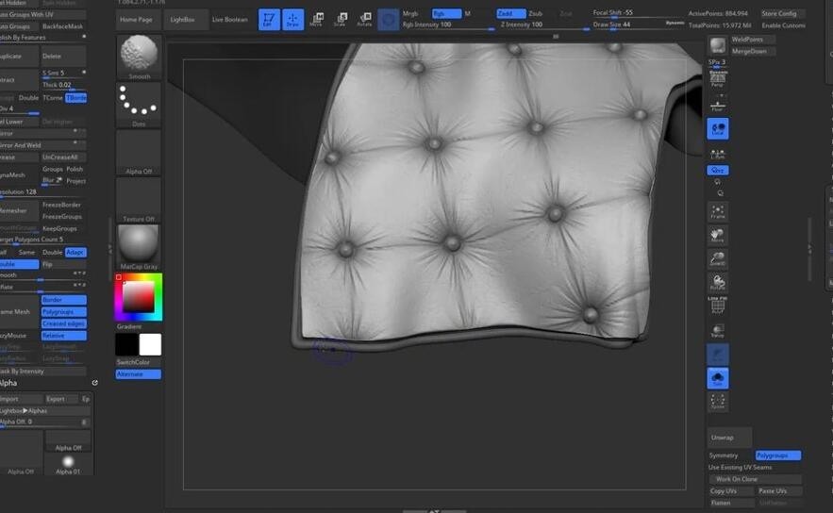
Task: Open the Home Page tab
Action: tap(136, 20)
